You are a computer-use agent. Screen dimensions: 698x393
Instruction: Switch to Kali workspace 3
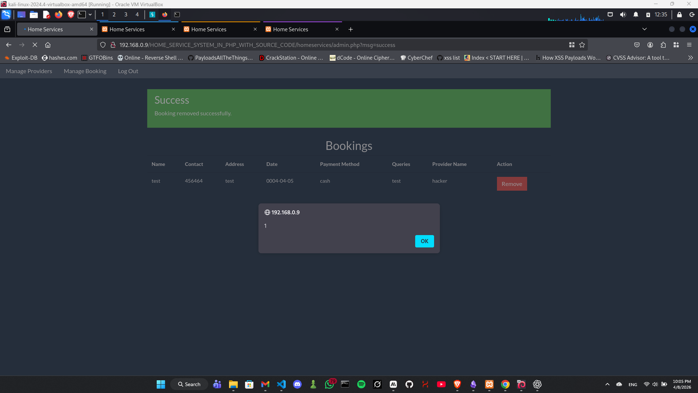pyautogui.click(x=126, y=14)
